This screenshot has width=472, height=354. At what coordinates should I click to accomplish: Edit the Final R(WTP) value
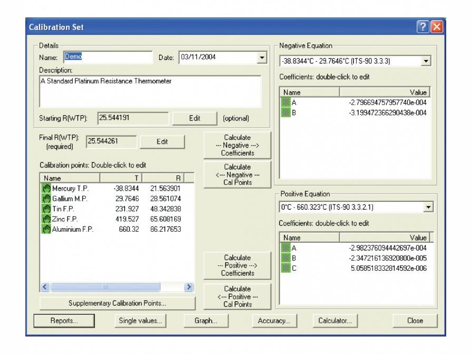pyautogui.click(x=162, y=142)
